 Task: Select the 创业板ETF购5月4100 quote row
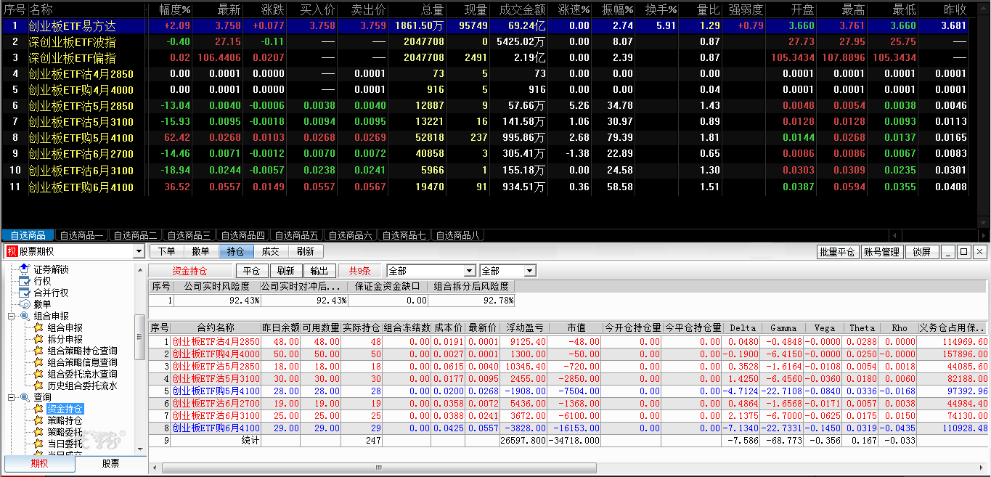tap(81, 137)
